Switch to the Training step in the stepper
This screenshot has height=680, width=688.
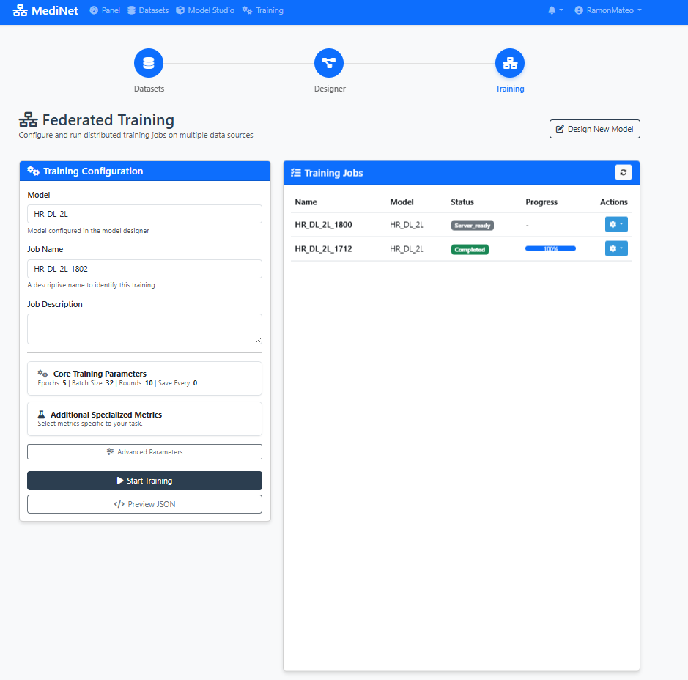coord(510,63)
